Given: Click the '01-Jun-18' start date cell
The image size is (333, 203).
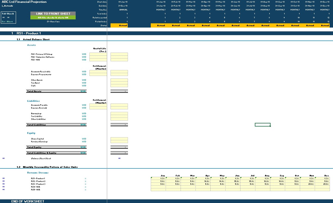Looking at the screenshot, I should point(235,2).
